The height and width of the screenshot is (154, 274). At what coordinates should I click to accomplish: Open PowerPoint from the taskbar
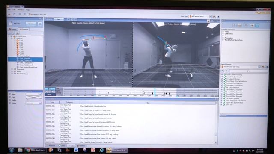(93, 150)
